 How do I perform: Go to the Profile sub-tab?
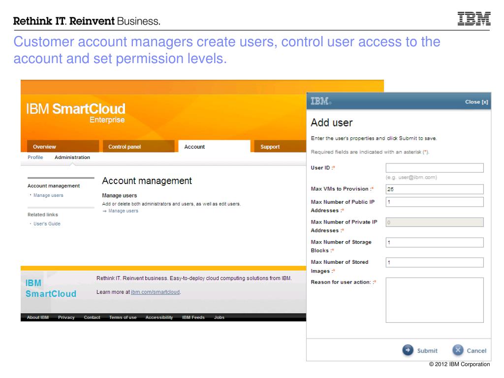click(35, 157)
